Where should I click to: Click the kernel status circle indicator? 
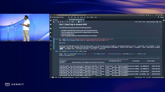(157, 22)
